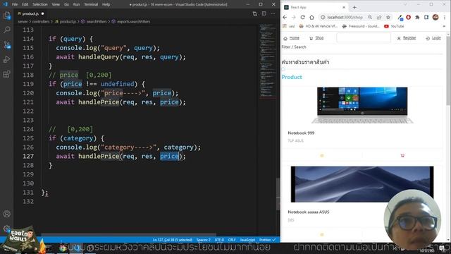Open the Search view in VS Code
451x254 pixels.
(x=7, y=30)
